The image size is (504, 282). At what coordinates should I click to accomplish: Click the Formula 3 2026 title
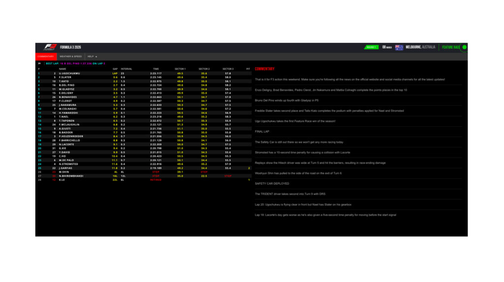70,47
